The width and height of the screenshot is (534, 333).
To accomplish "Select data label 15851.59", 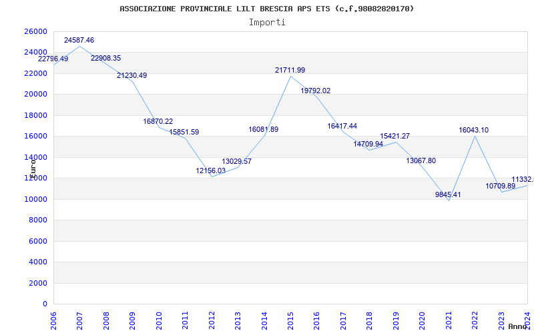I will (184, 132).
